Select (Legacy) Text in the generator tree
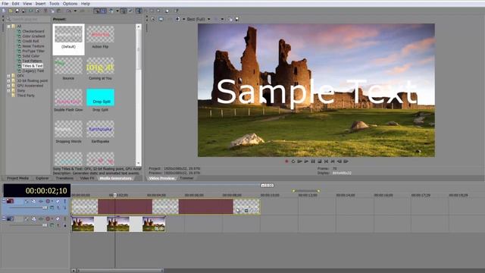Viewport: 485px width, 273px height. [33, 71]
